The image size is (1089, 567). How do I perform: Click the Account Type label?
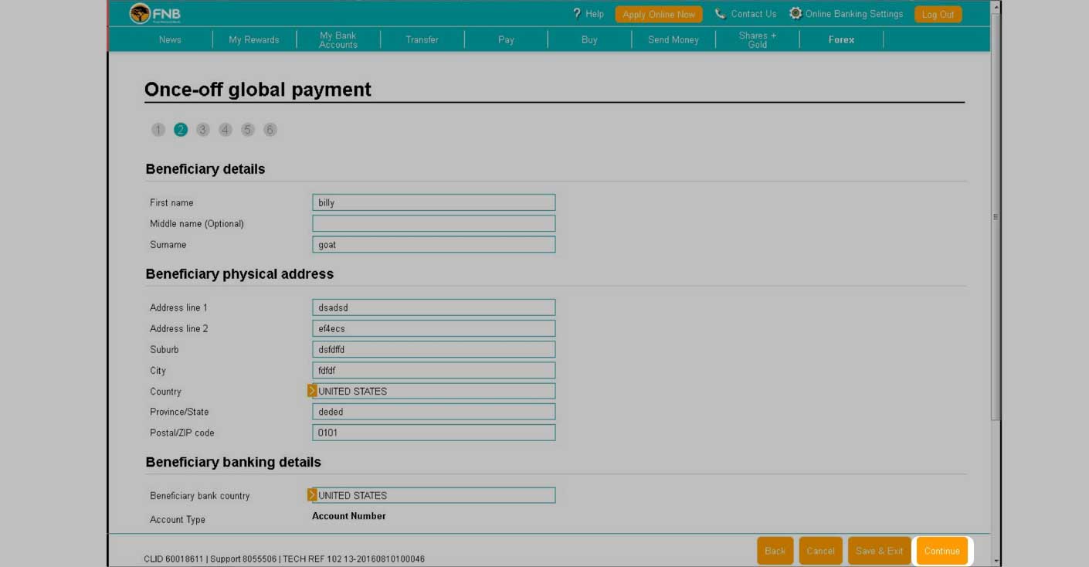tap(178, 520)
